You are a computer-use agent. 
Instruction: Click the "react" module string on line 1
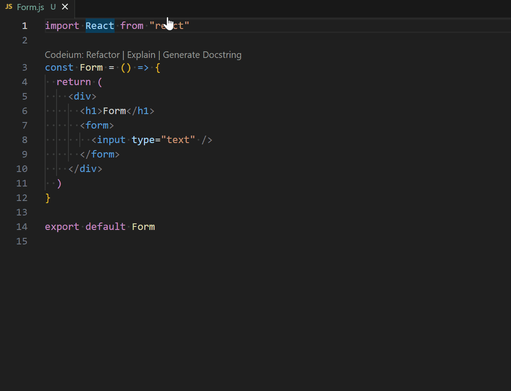pos(170,25)
